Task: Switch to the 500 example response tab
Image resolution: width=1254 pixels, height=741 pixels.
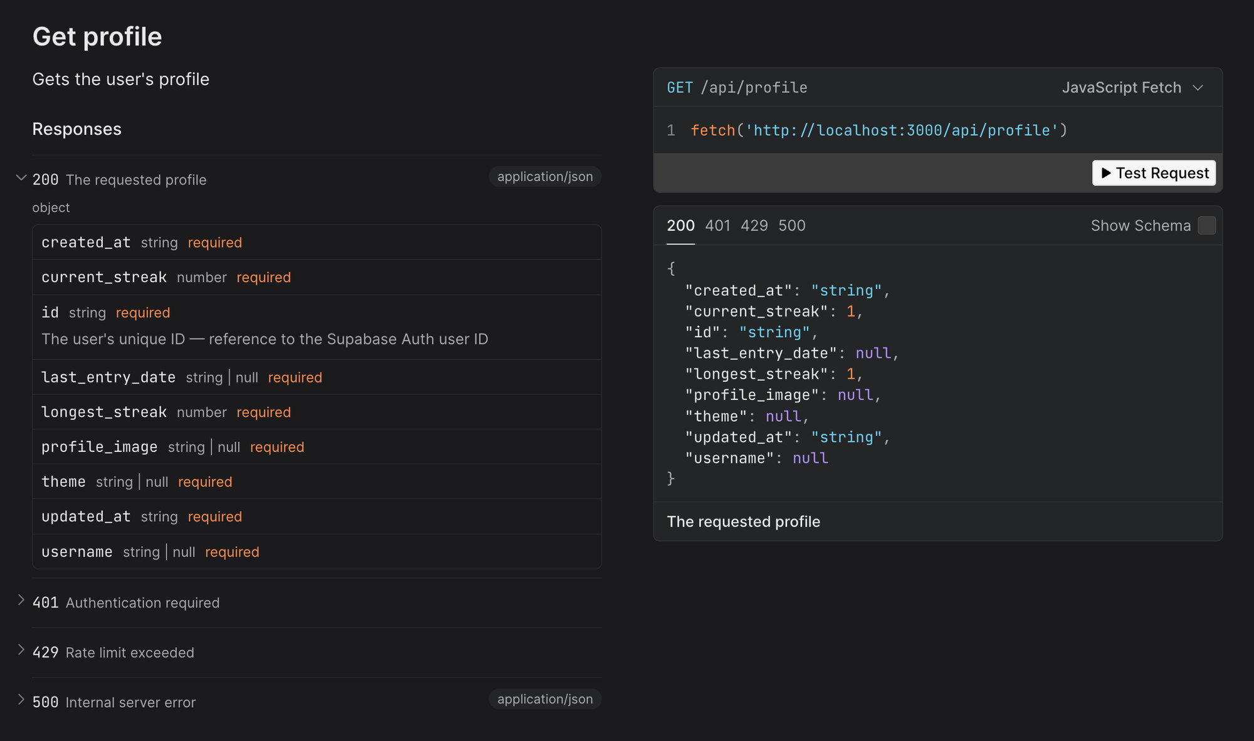Action: [x=792, y=226]
